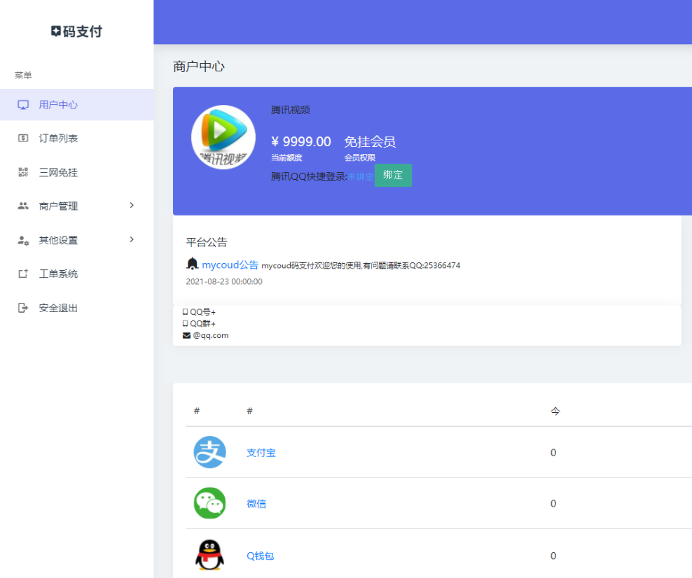Click the 安全退出 logout icon
Screen dimensions: 692x578
(x=23, y=308)
